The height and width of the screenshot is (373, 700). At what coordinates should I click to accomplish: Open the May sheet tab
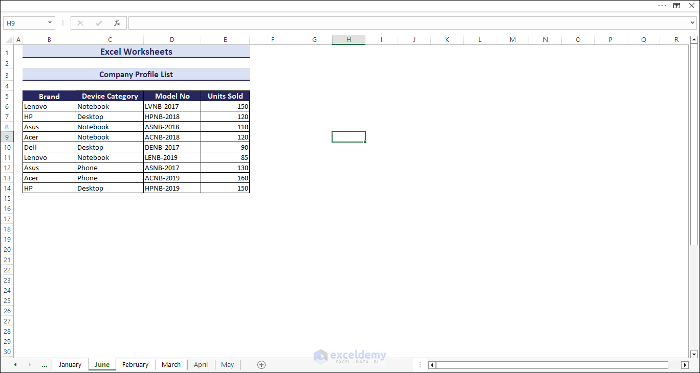(x=228, y=365)
